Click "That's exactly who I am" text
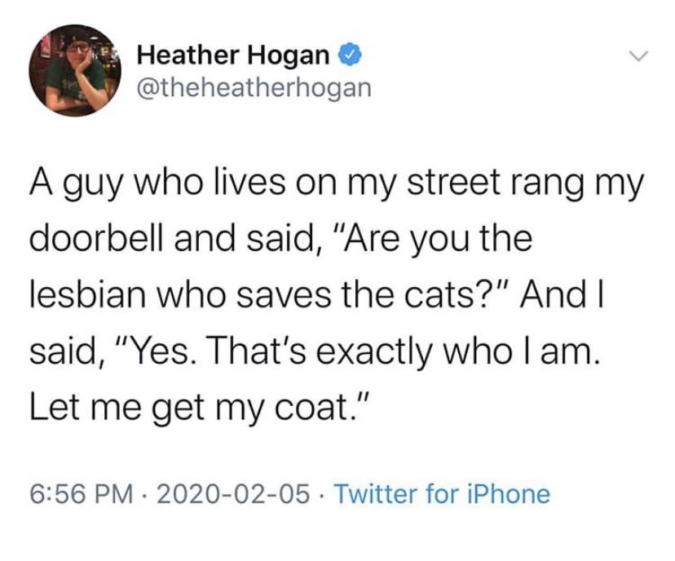The height and width of the screenshot is (561, 675). (401, 351)
